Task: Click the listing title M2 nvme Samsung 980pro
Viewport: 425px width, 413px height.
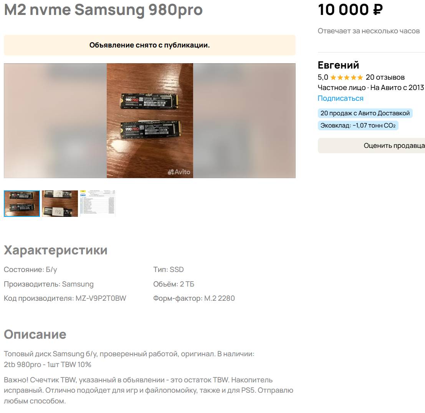Action: tap(103, 10)
